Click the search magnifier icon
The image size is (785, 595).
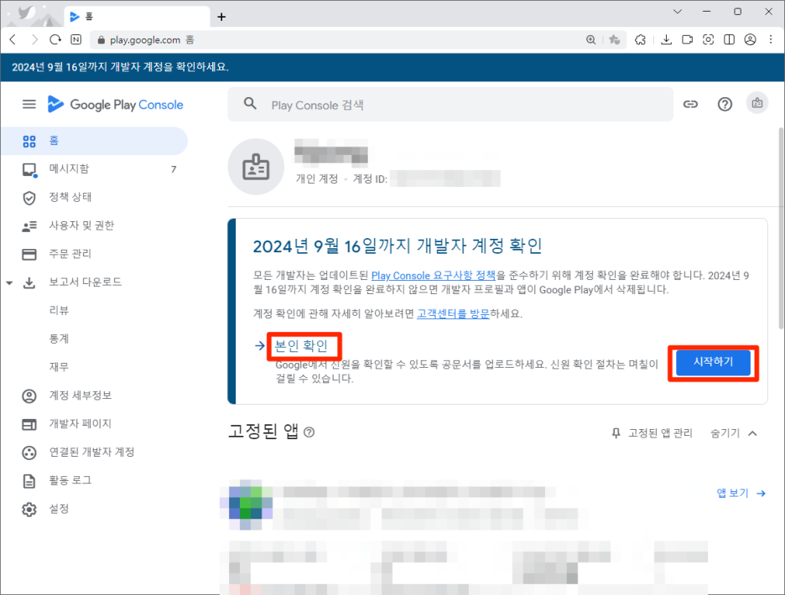[250, 104]
